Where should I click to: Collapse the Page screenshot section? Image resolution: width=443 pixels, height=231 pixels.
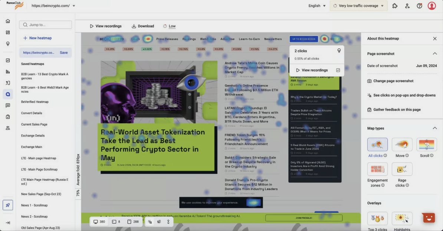pos(434,54)
